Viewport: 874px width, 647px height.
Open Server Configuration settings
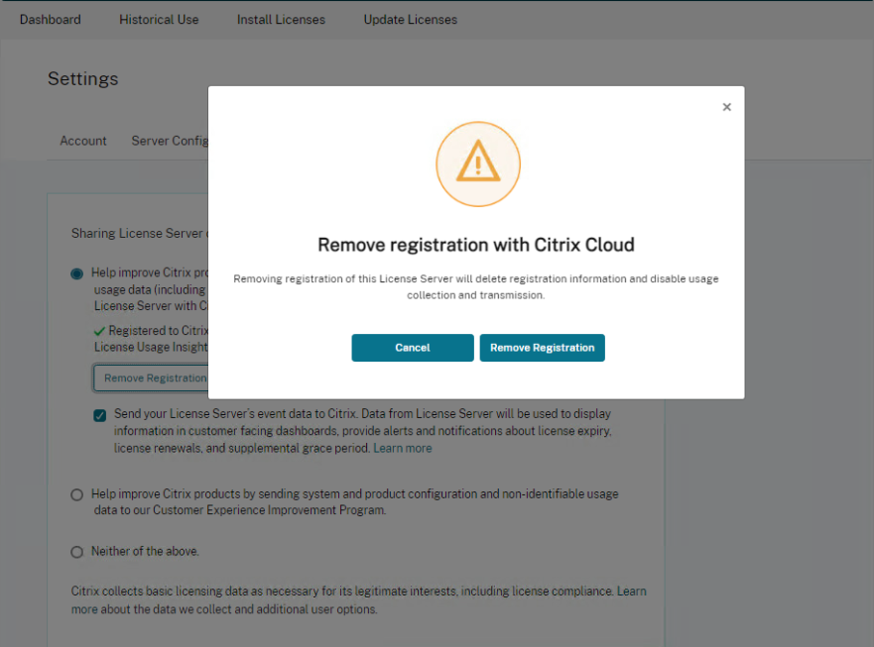coord(174,140)
